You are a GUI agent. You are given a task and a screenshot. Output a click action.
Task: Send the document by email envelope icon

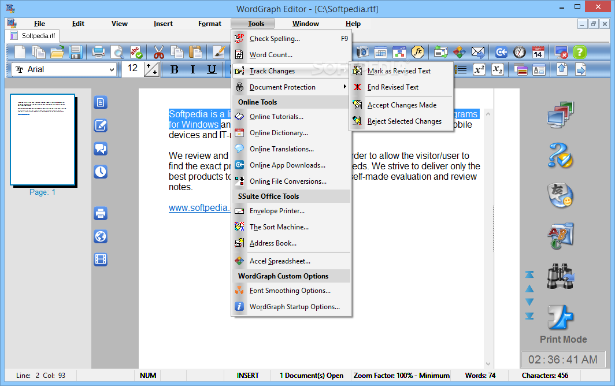(477, 52)
